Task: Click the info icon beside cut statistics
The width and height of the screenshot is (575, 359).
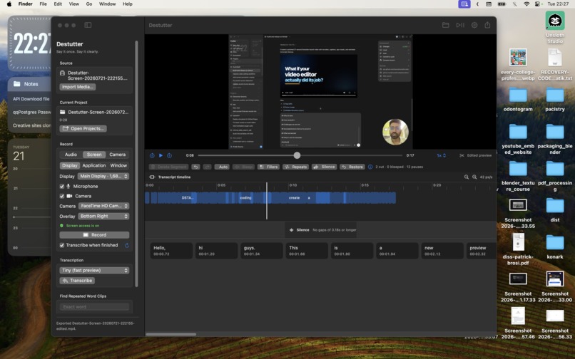Action: pyautogui.click(x=370, y=167)
